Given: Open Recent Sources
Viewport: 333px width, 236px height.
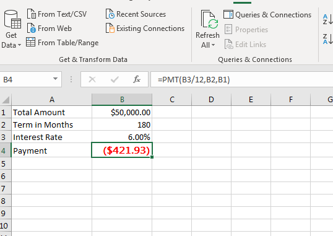Looking at the screenshot, I should point(136,14).
